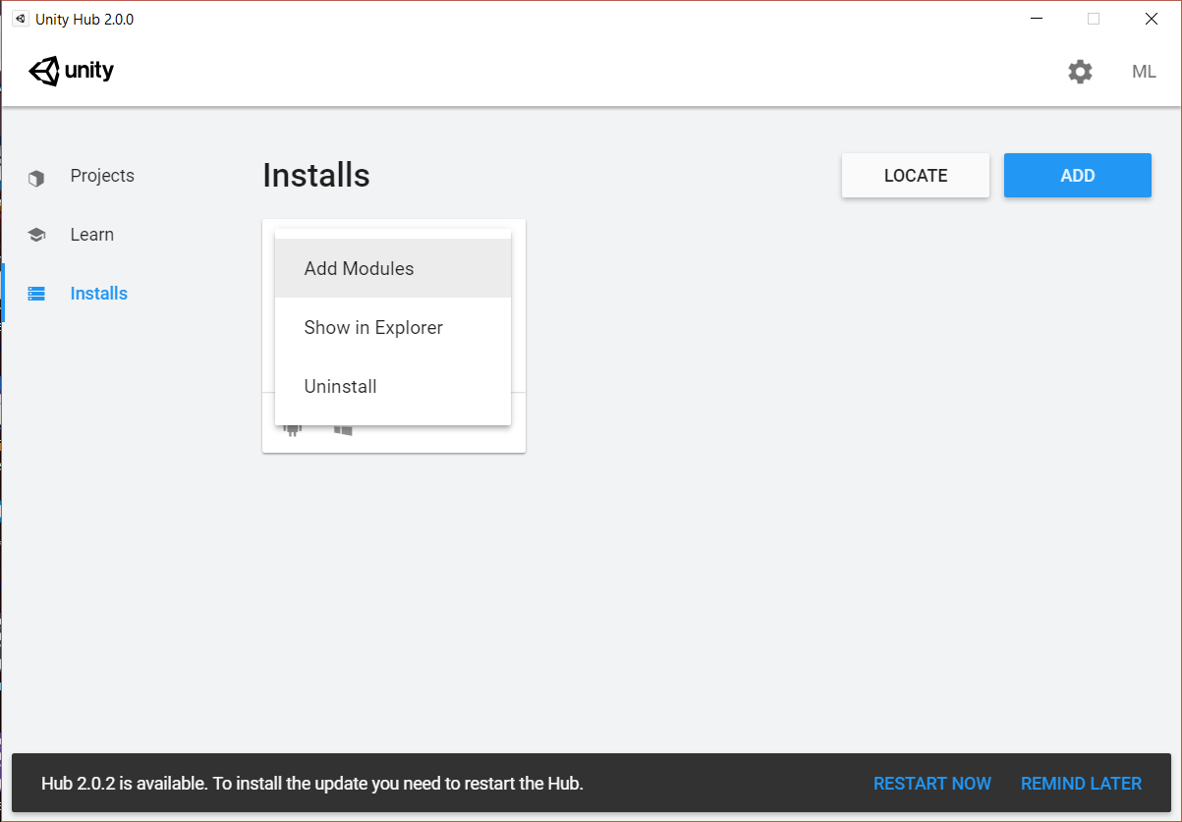Click the Unity Hub title bar icon
The width and height of the screenshot is (1182, 822).
20,19
